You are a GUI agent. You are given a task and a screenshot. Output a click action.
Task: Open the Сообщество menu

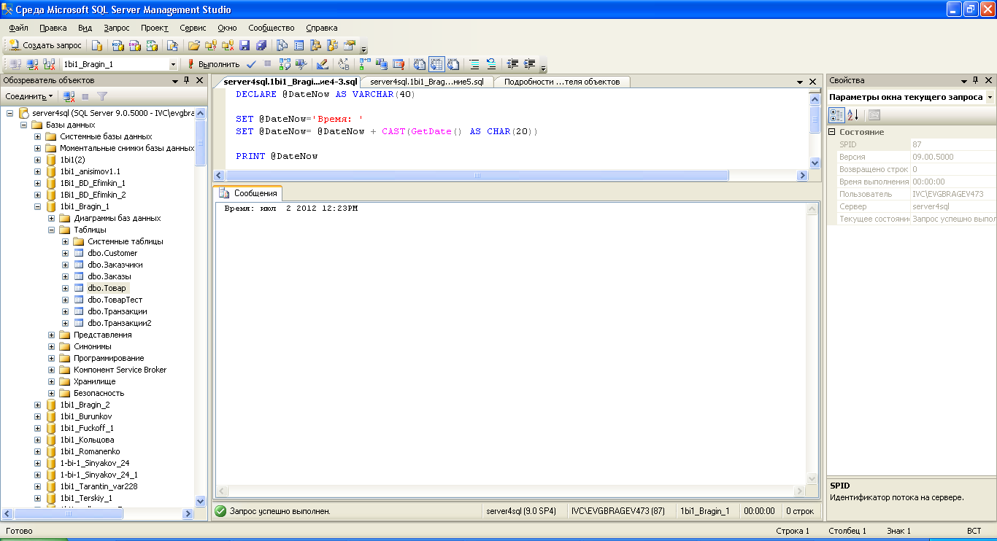pos(271,28)
